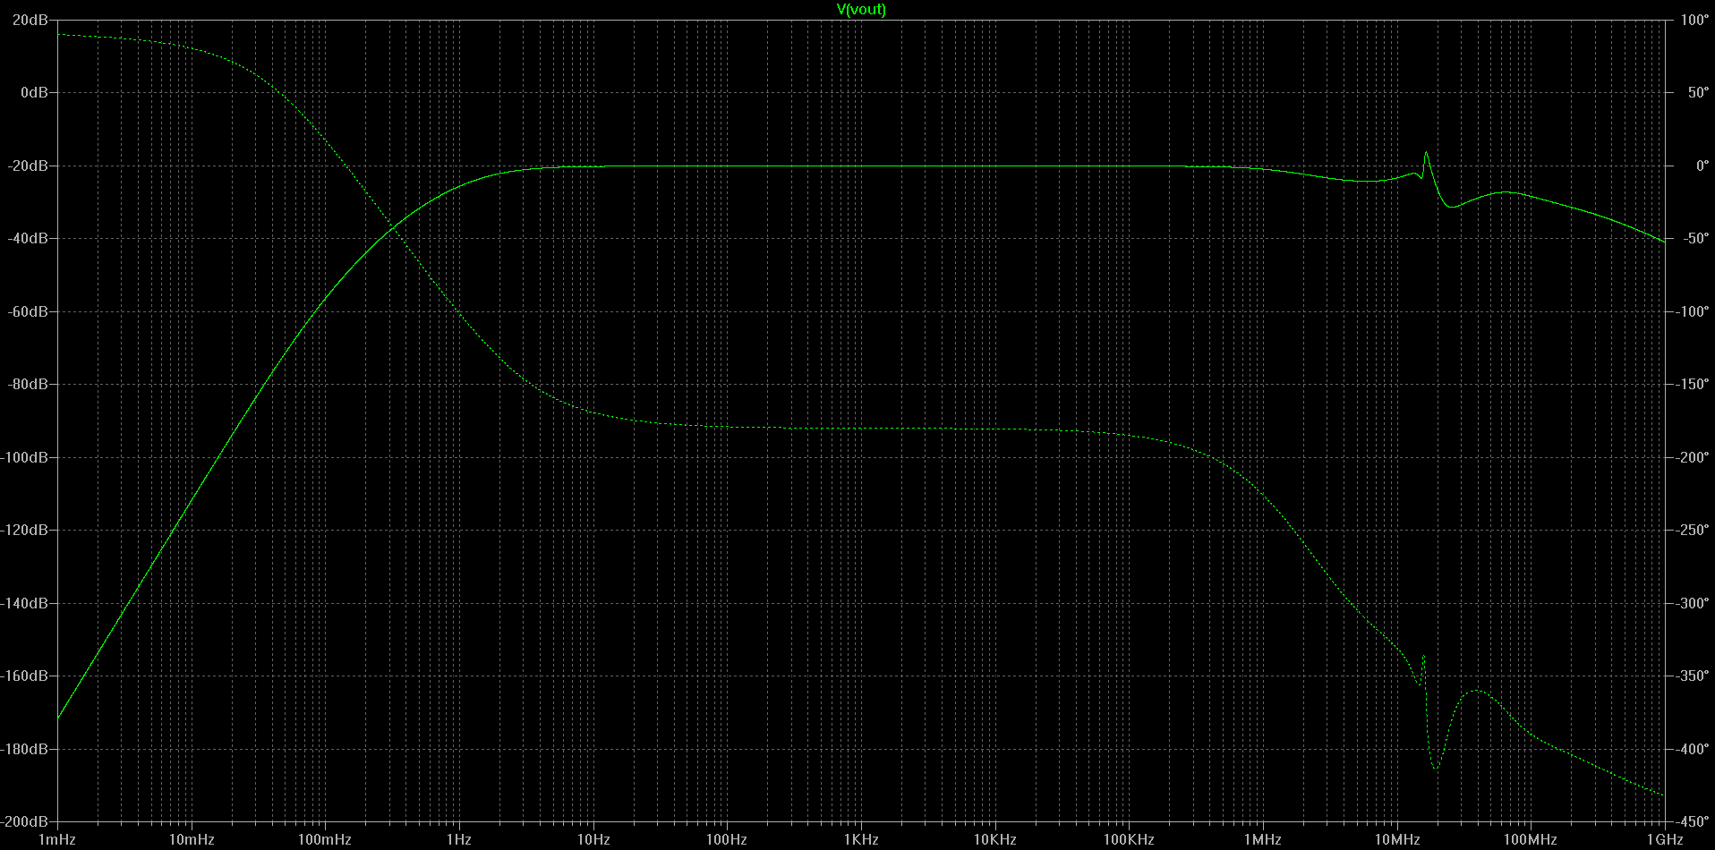Screen dimensions: 1715x850
Task: Click the -140dB magnitude axis label
Action: 26,603
